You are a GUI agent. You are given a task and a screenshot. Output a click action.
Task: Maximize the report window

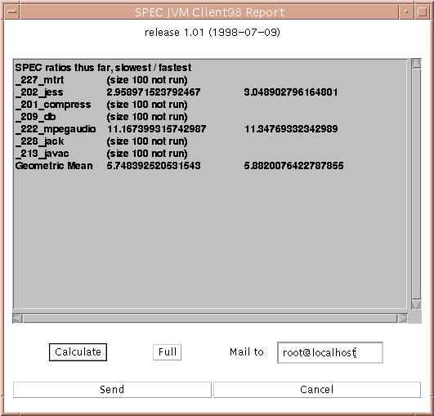422,12
